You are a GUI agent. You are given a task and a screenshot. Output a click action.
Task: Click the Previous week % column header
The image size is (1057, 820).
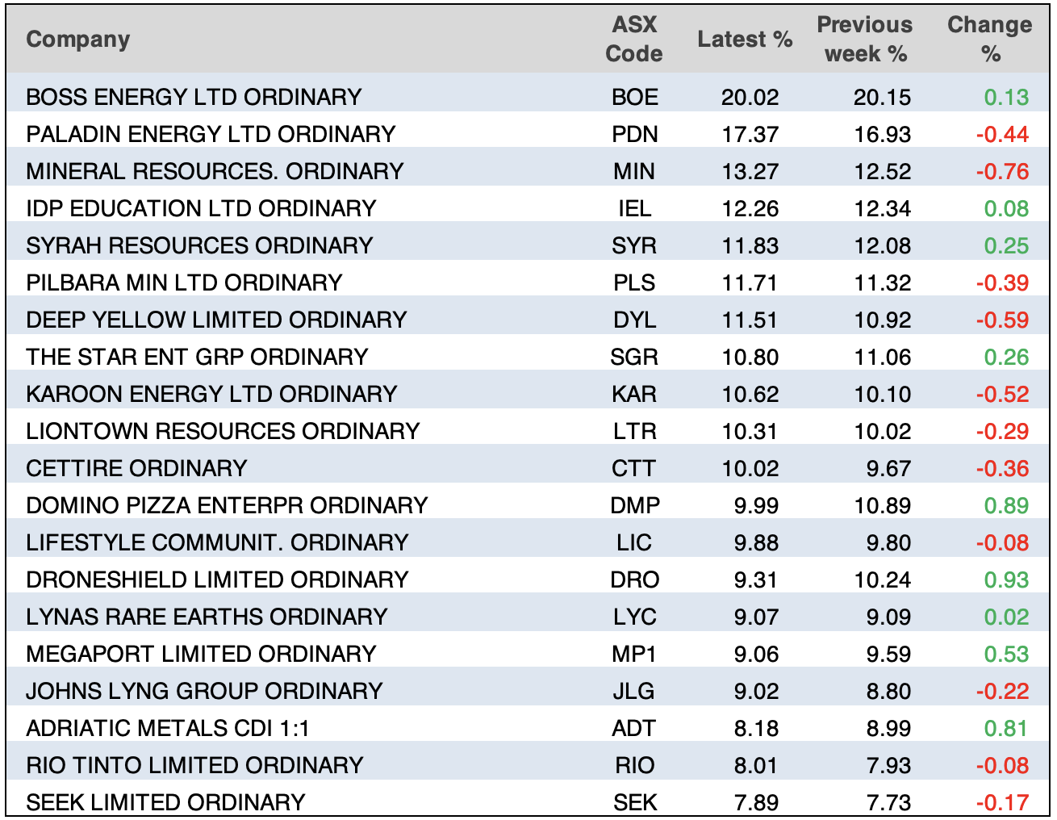click(x=864, y=40)
